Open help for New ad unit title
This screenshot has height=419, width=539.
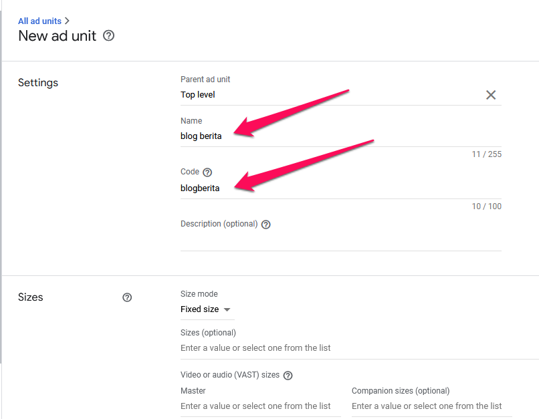pos(108,35)
